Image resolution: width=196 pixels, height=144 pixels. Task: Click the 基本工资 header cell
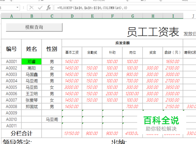tap(72, 53)
